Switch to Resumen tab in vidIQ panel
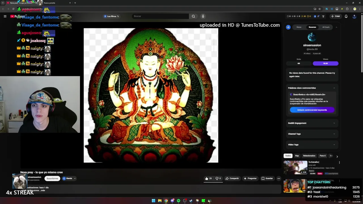This screenshot has width=363, height=204. (x=312, y=27)
